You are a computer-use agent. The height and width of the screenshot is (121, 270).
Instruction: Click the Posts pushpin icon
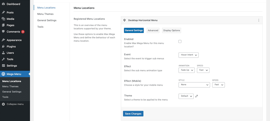[3, 12]
